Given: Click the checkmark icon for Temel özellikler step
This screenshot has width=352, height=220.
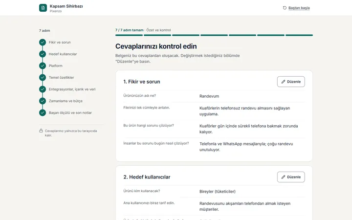Looking at the screenshot, I should 43,77.
